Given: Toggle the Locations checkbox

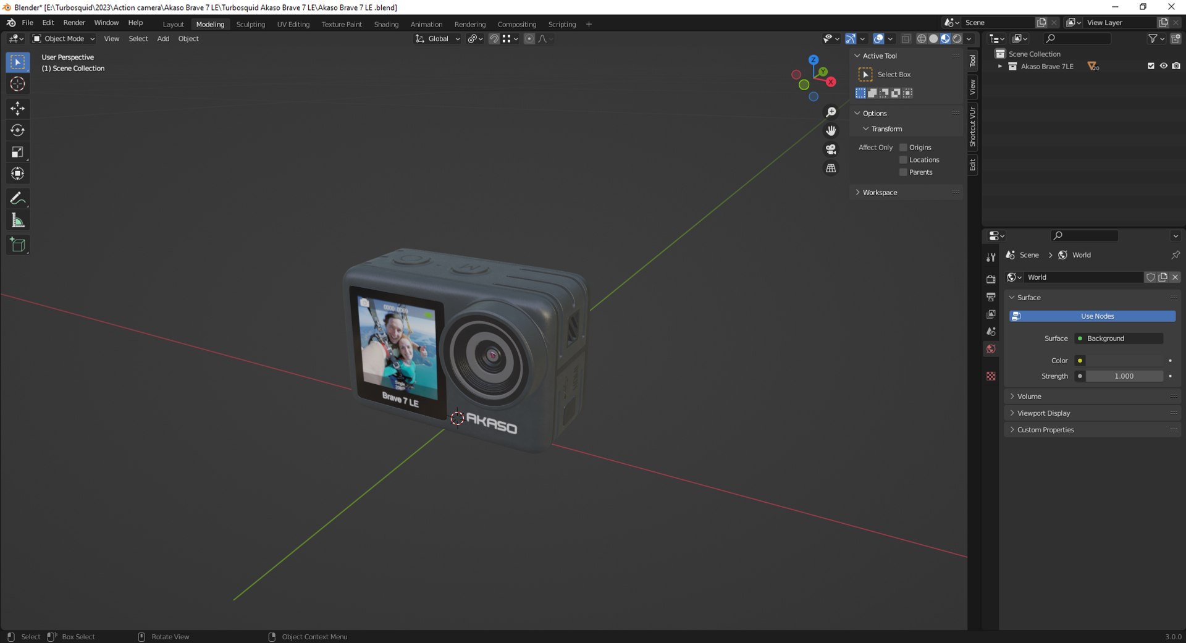Looking at the screenshot, I should [903, 160].
